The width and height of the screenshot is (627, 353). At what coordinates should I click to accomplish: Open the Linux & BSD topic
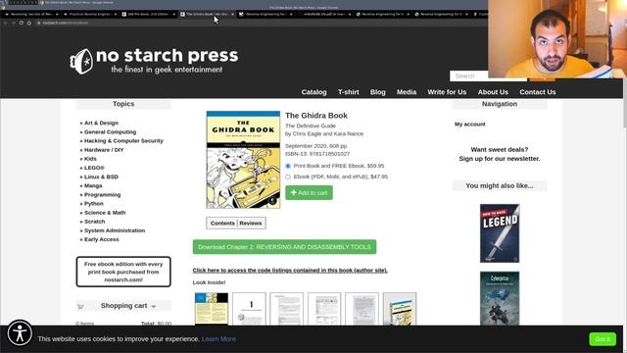point(101,176)
